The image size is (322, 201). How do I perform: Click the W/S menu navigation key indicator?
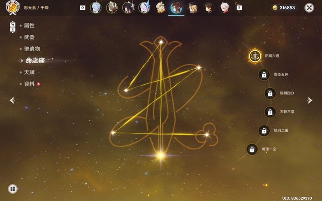(x=13, y=27)
